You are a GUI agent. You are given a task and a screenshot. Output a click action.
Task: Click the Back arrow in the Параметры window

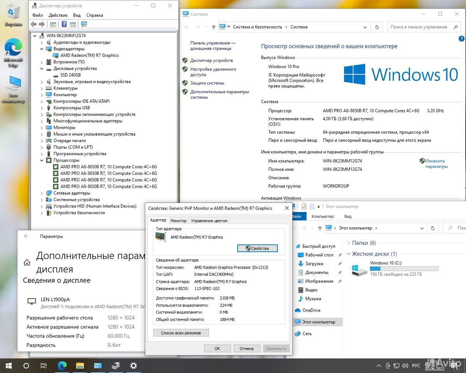tap(26, 236)
